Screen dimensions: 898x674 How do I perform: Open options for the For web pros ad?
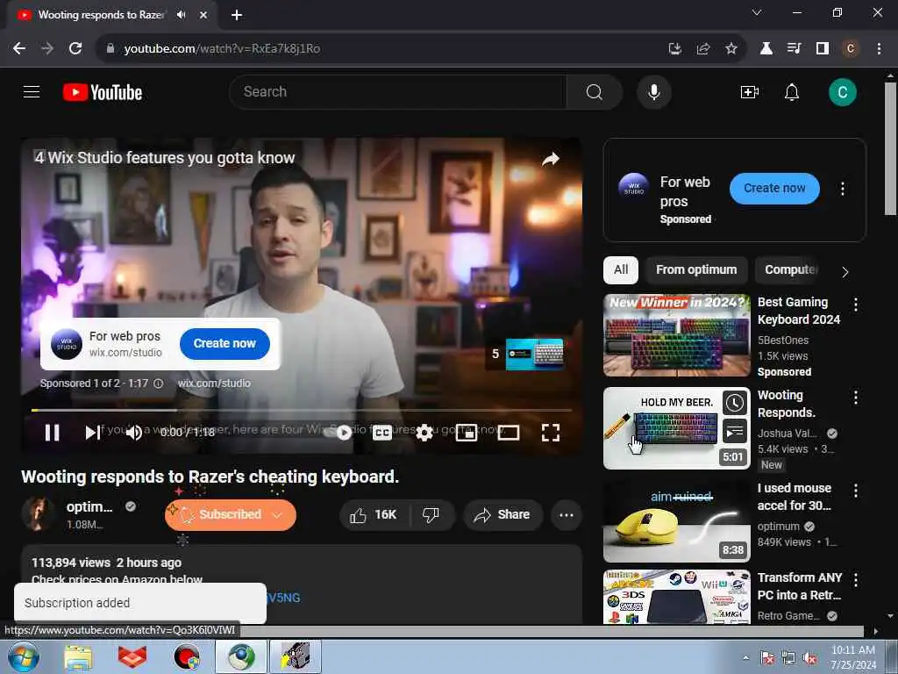point(842,189)
